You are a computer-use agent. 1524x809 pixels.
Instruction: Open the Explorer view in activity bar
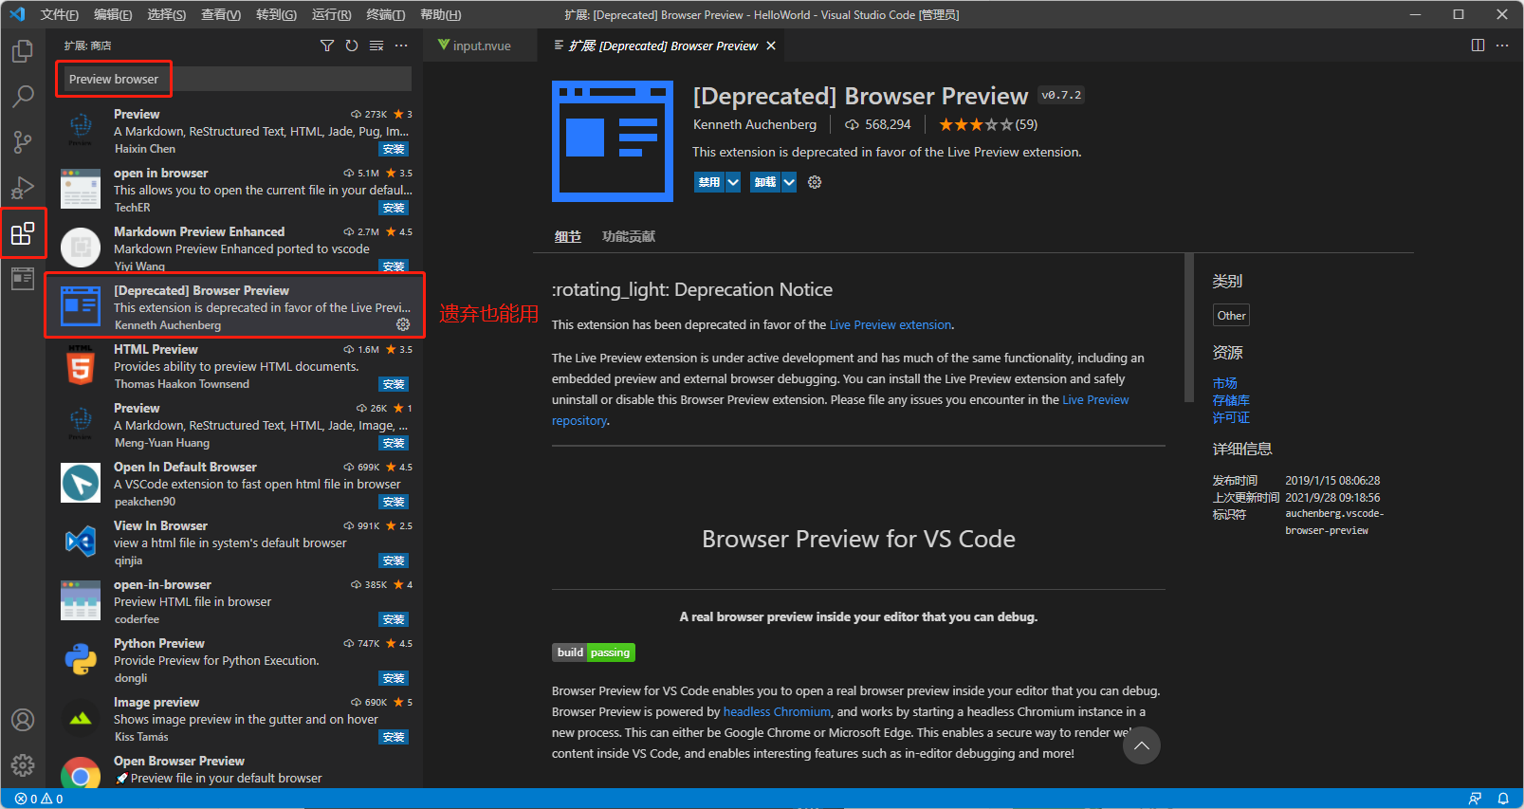[x=23, y=51]
